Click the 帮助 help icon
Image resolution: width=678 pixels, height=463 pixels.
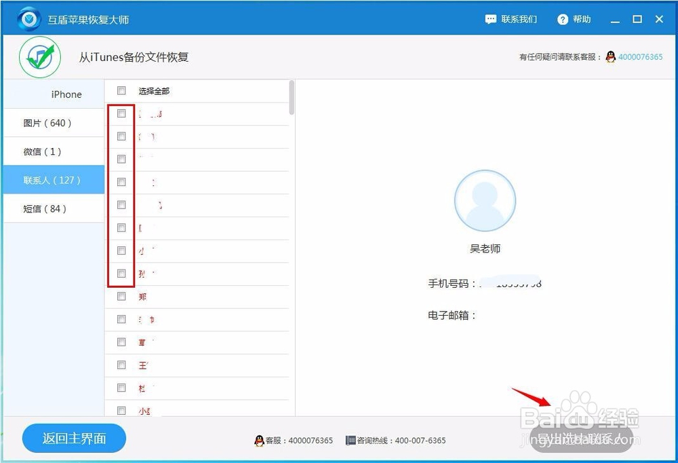tap(560, 19)
